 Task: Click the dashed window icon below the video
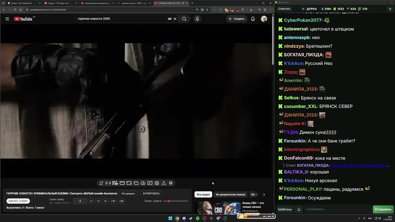point(136,183)
